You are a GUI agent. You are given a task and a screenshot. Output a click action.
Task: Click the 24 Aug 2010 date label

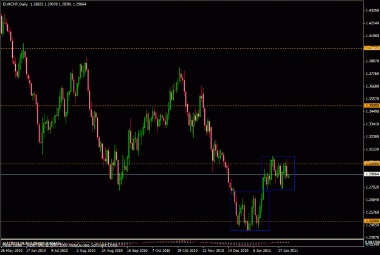coord(112,251)
